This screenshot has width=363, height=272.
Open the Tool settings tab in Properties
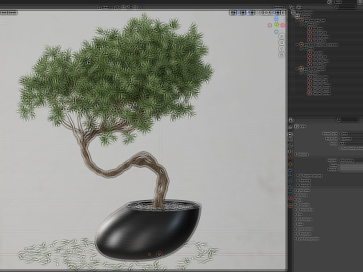(290, 127)
